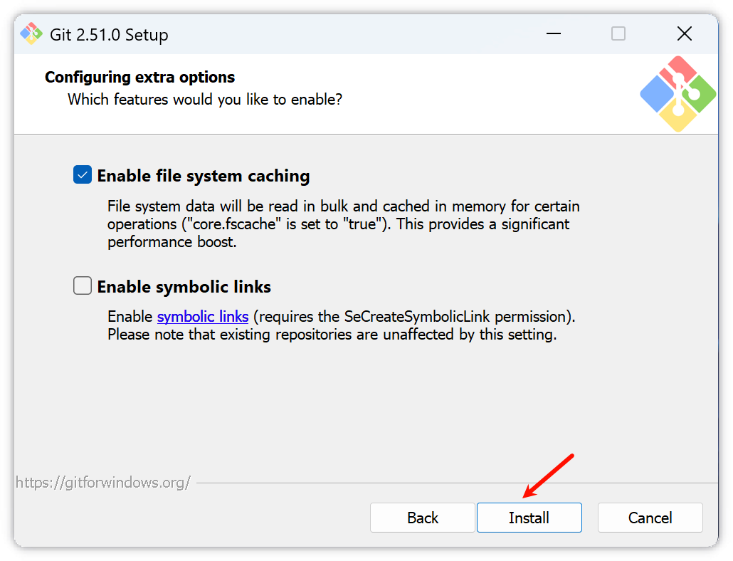Click the "Enable file system caching" label text

click(x=204, y=176)
